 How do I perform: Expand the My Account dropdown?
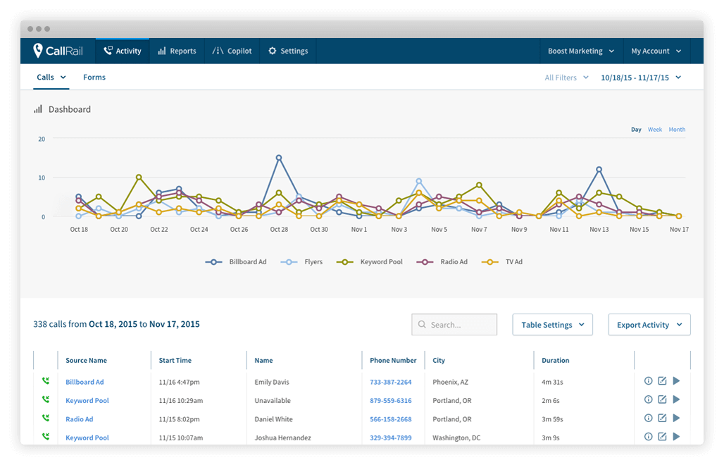coord(656,51)
